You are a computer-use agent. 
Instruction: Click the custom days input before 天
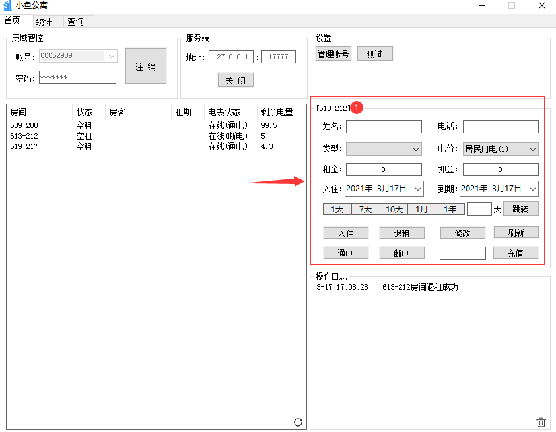point(479,209)
